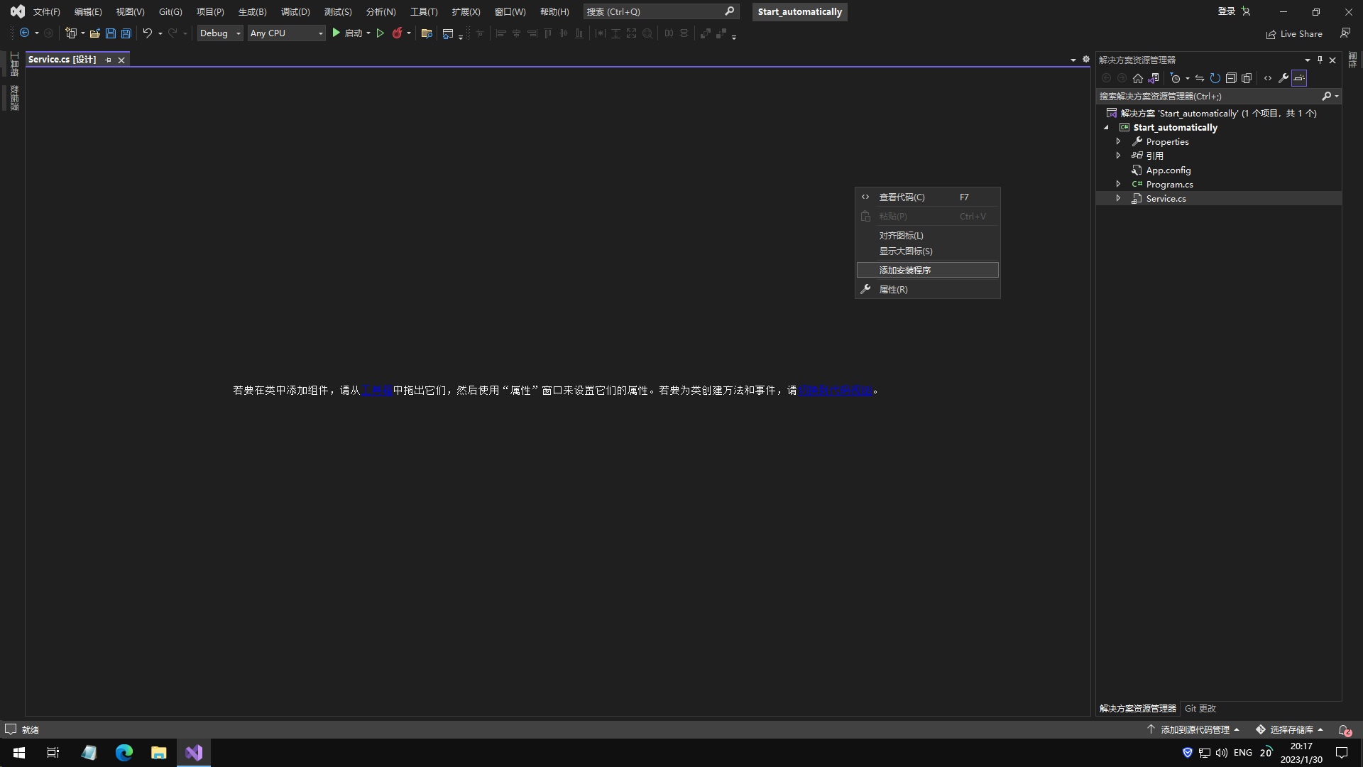Undo the last action using the toolbar
1363x767 pixels.
[147, 33]
